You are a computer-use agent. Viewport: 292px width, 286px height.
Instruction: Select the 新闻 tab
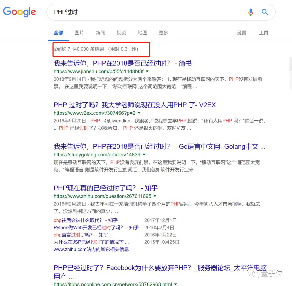click(100, 33)
